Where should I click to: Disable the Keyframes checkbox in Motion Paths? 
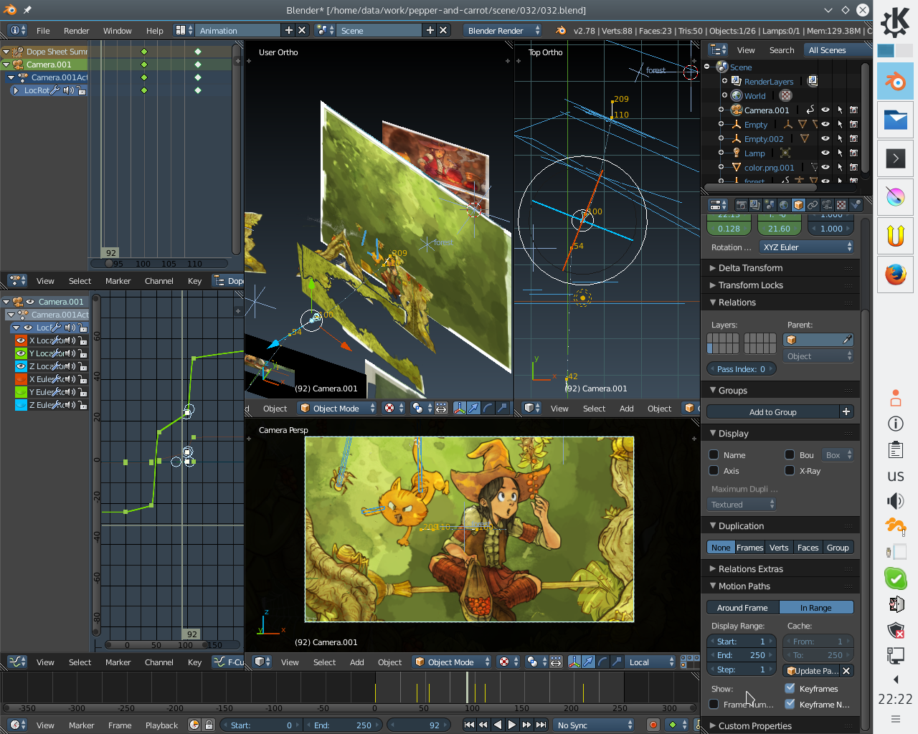click(790, 688)
